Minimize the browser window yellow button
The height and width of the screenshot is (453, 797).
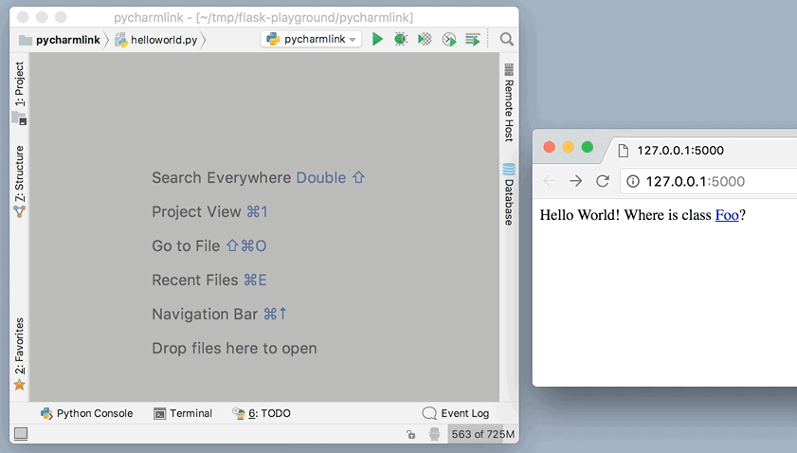pos(569,147)
